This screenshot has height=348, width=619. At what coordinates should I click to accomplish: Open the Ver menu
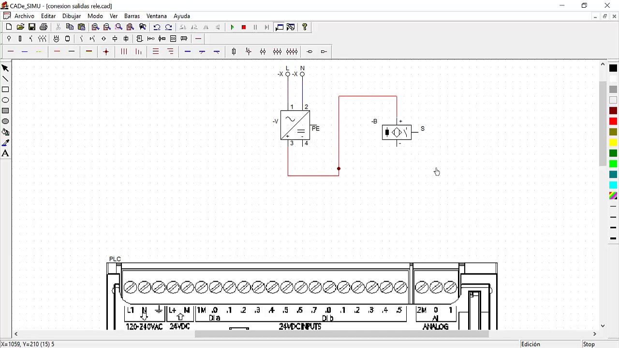114,16
